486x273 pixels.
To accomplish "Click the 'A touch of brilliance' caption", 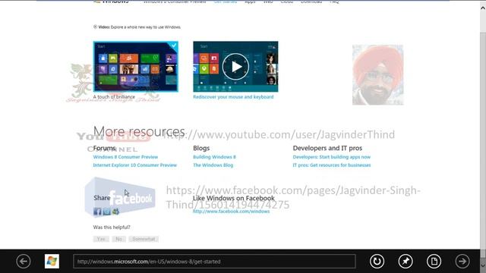I will pos(114,97).
